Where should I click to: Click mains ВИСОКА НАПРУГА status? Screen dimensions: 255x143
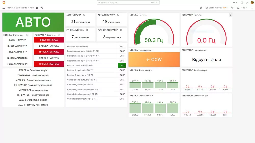point(17,46)
